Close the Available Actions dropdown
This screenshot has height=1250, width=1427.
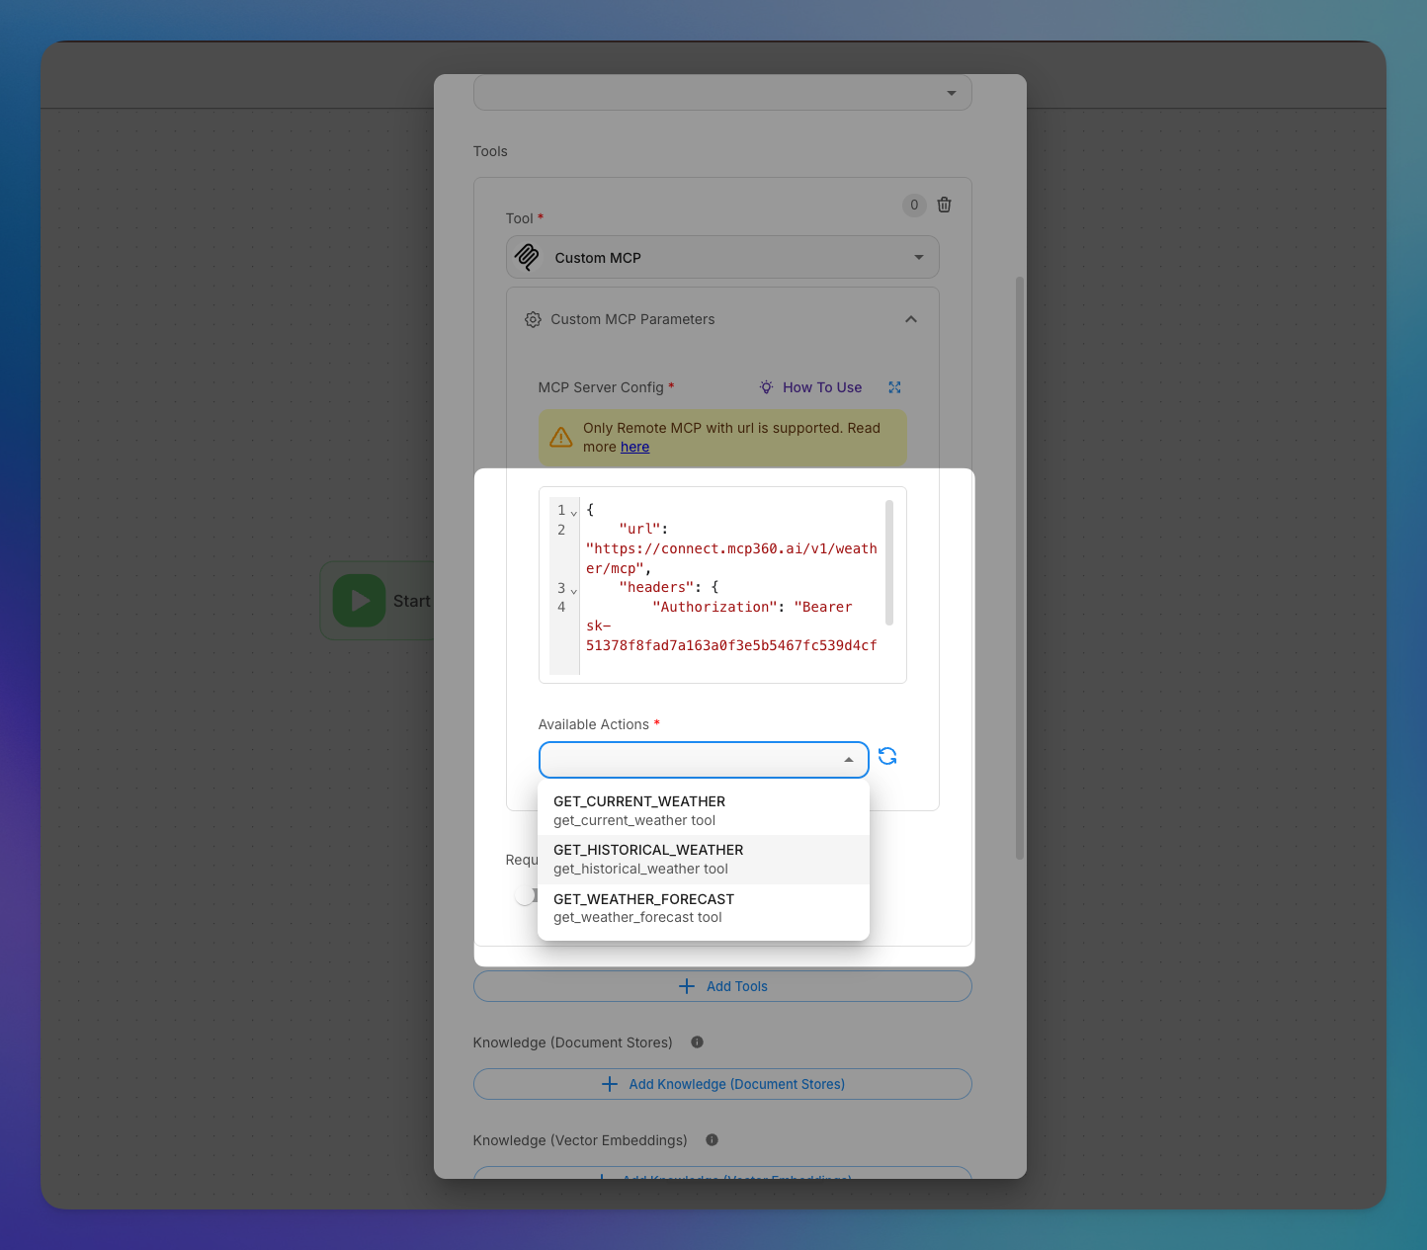point(848,760)
